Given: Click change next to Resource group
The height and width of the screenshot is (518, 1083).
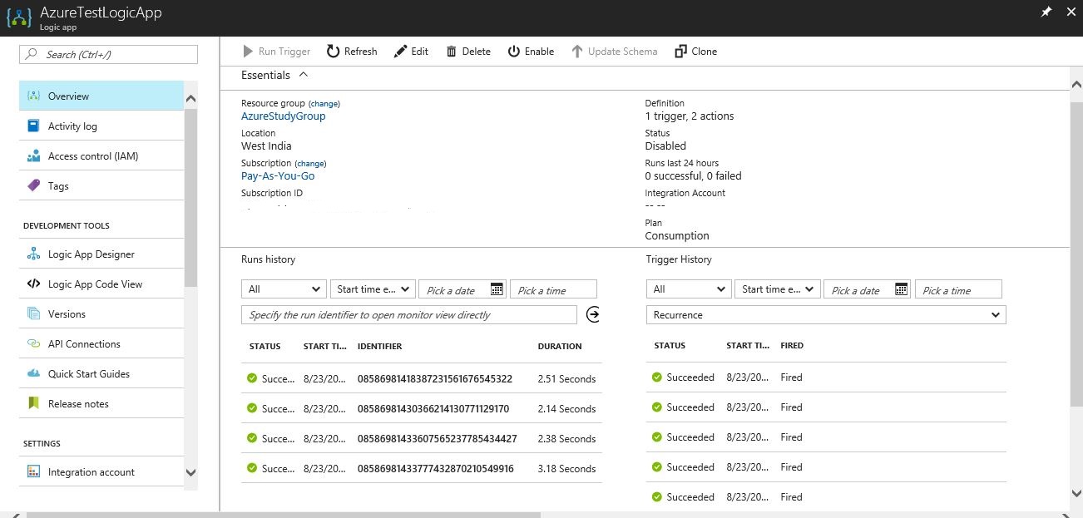Looking at the screenshot, I should click(x=324, y=104).
